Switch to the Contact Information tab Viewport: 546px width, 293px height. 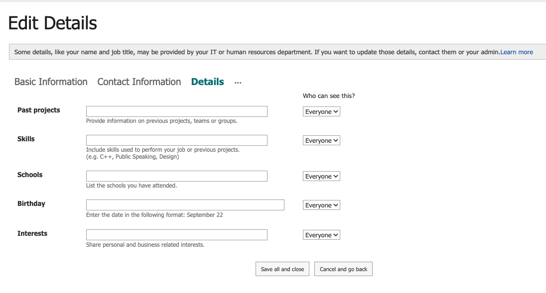(139, 82)
